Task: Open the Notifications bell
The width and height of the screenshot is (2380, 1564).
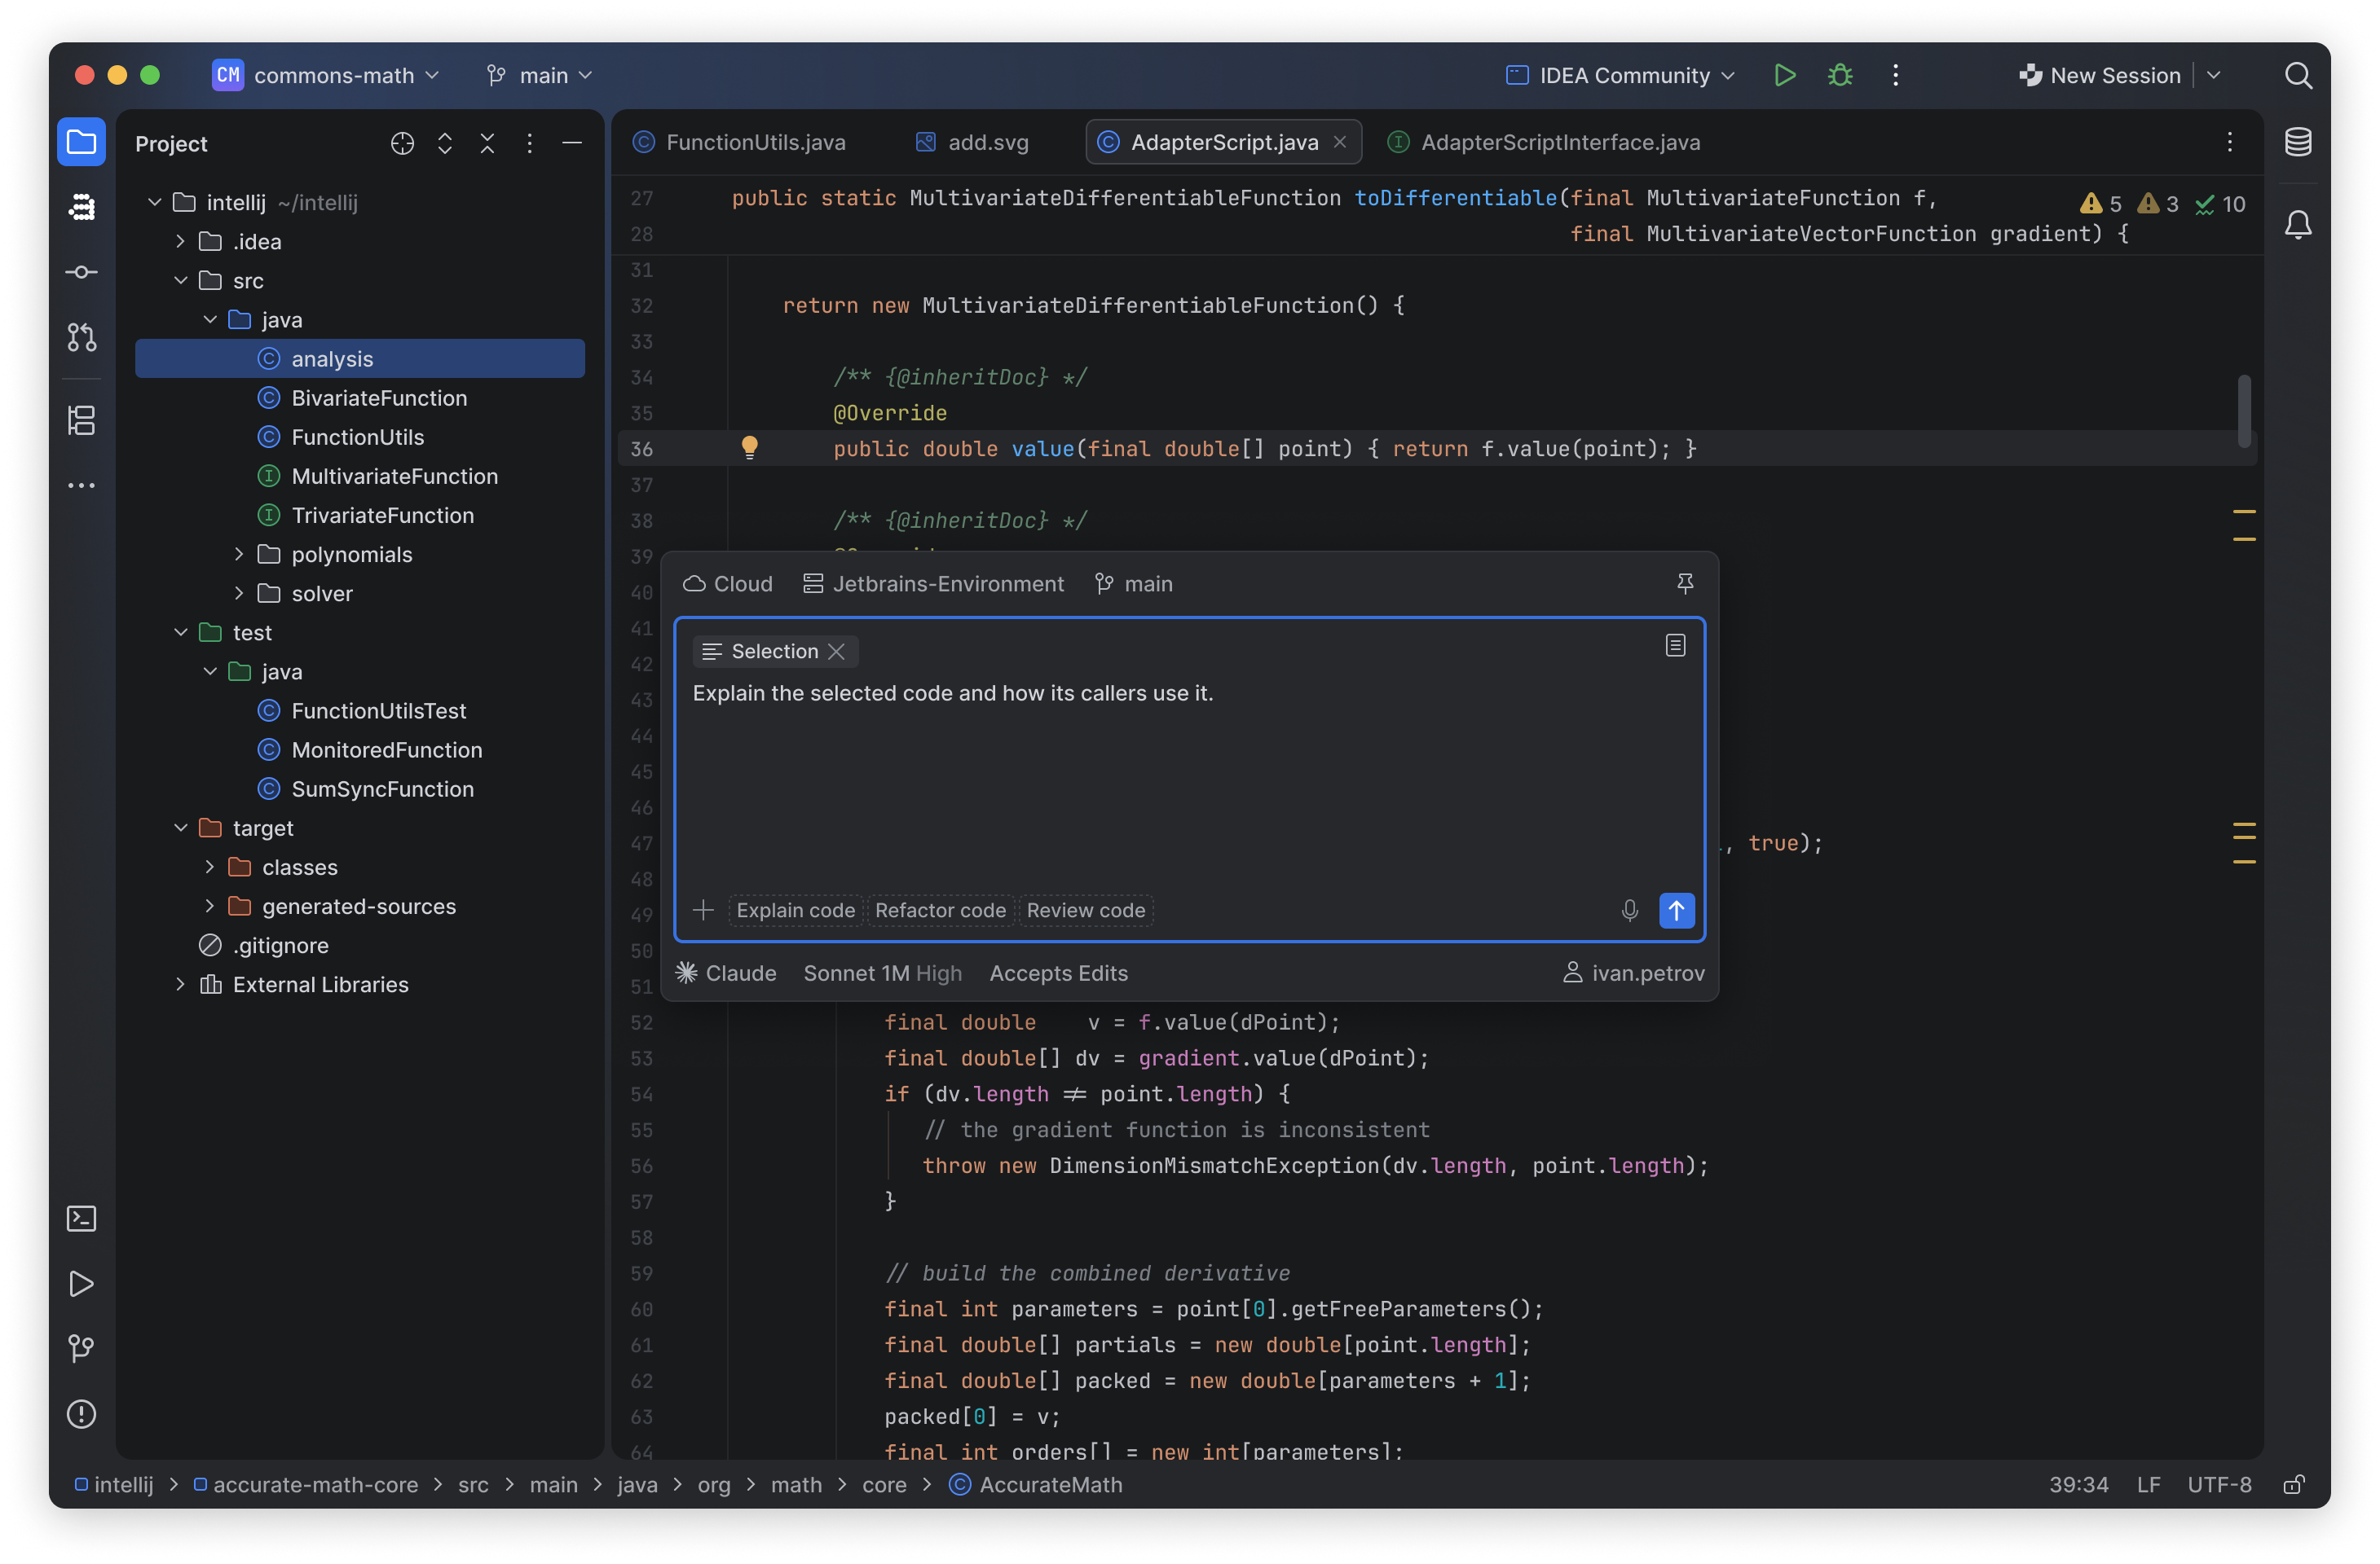Action: pos(2298,225)
